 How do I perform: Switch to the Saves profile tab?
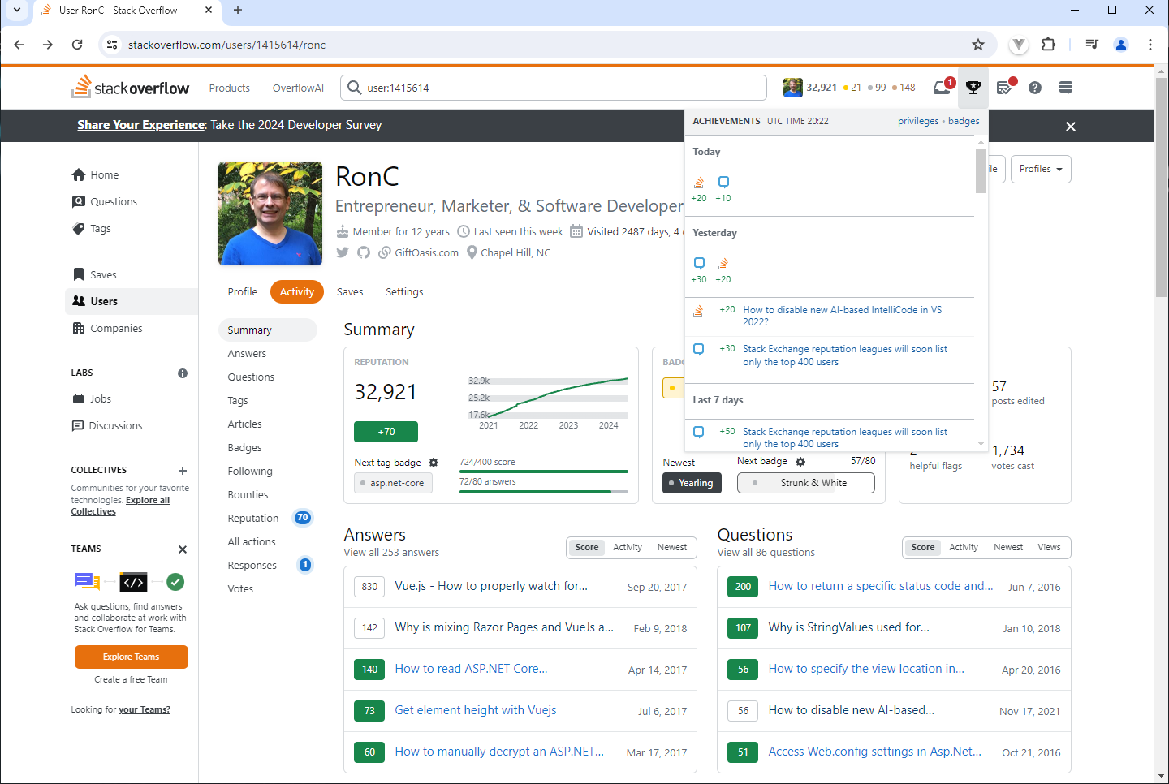pyautogui.click(x=350, y=291)
